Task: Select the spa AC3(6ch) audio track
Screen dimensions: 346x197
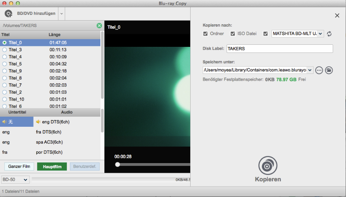Action: coord(49,142)
